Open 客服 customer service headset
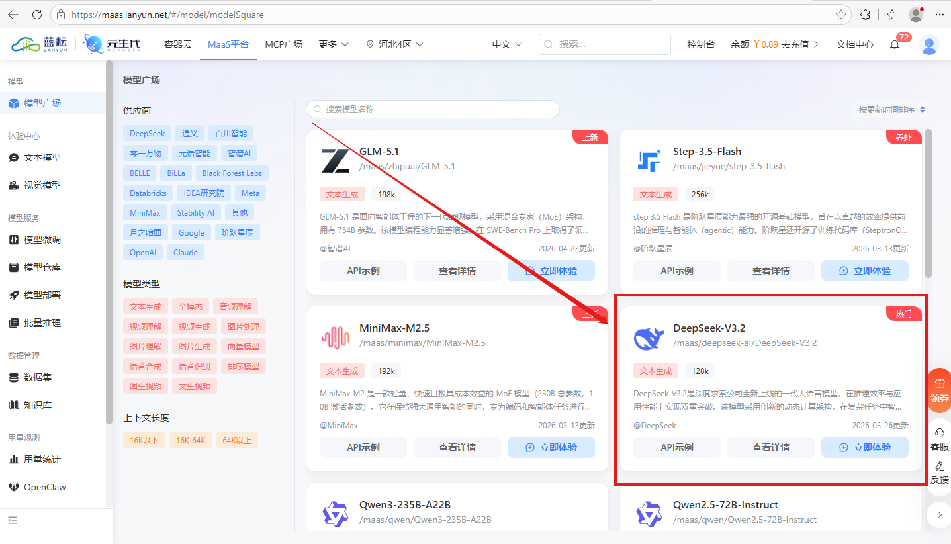The height and width of the screenshot is (544, 951). coord(940,439)
